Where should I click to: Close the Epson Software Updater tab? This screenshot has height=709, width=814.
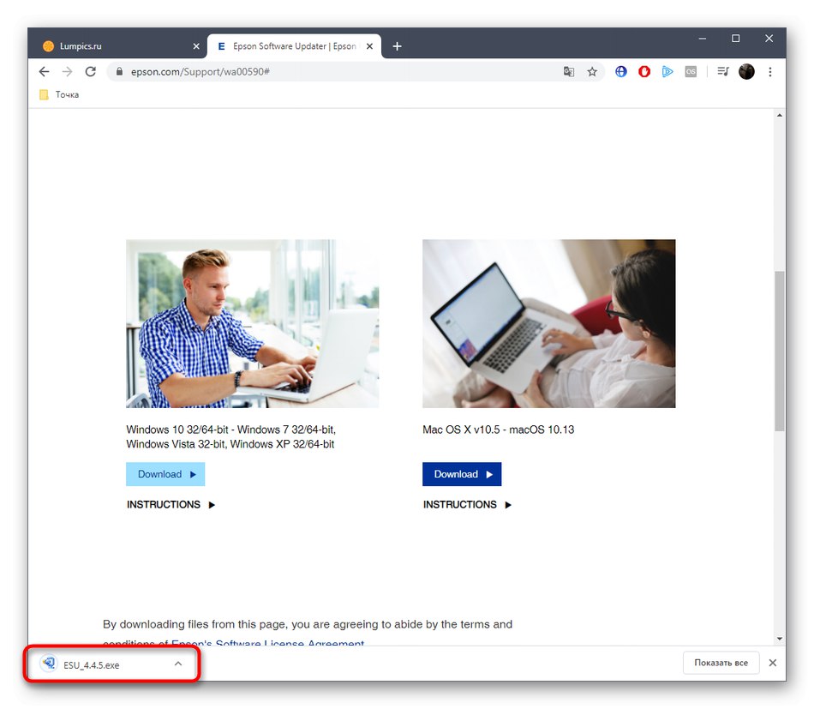pos(369,46)
